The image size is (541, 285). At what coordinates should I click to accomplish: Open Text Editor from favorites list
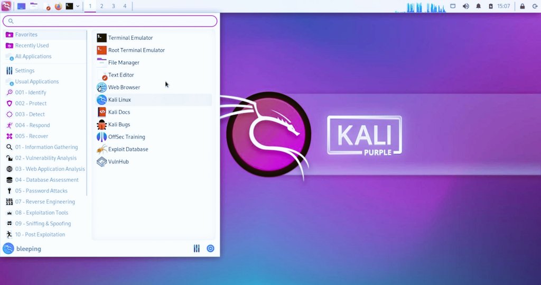[x=154, y=75]
